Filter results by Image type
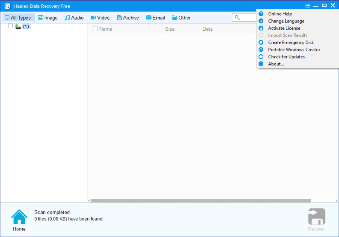This screenshot has width=339, height=237. click(x=48, y=18)
